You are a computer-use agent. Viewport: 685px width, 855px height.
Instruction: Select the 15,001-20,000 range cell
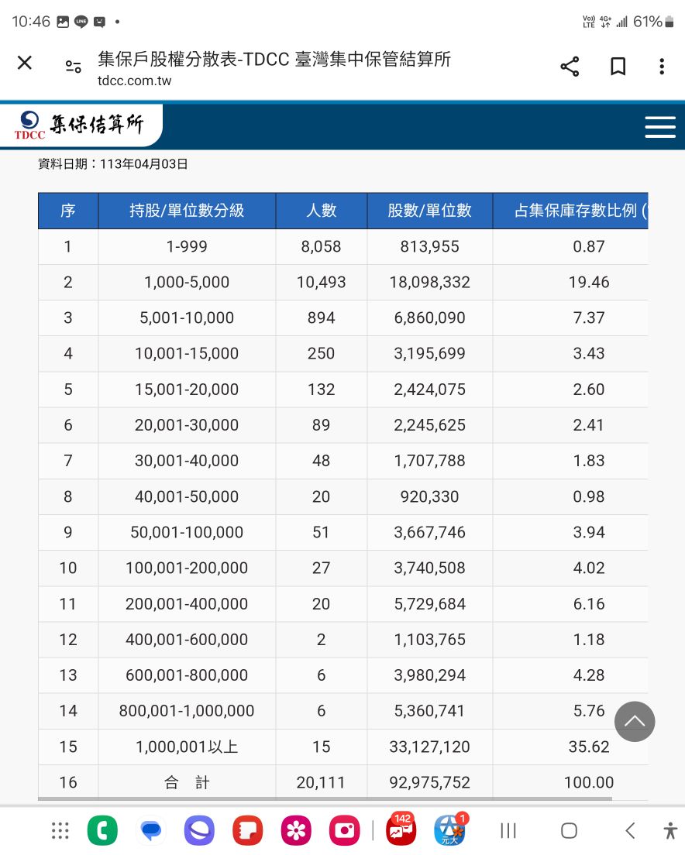187,390
